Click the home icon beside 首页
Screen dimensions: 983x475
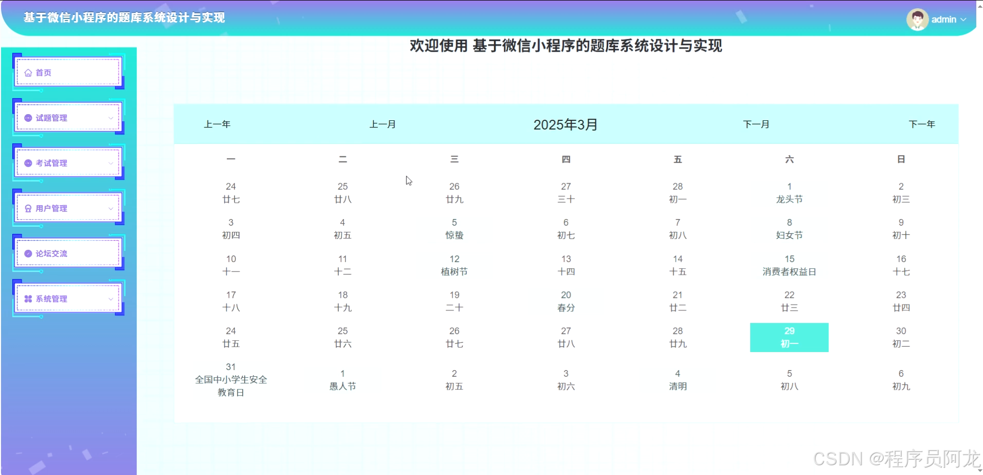[x=28, y=73]
